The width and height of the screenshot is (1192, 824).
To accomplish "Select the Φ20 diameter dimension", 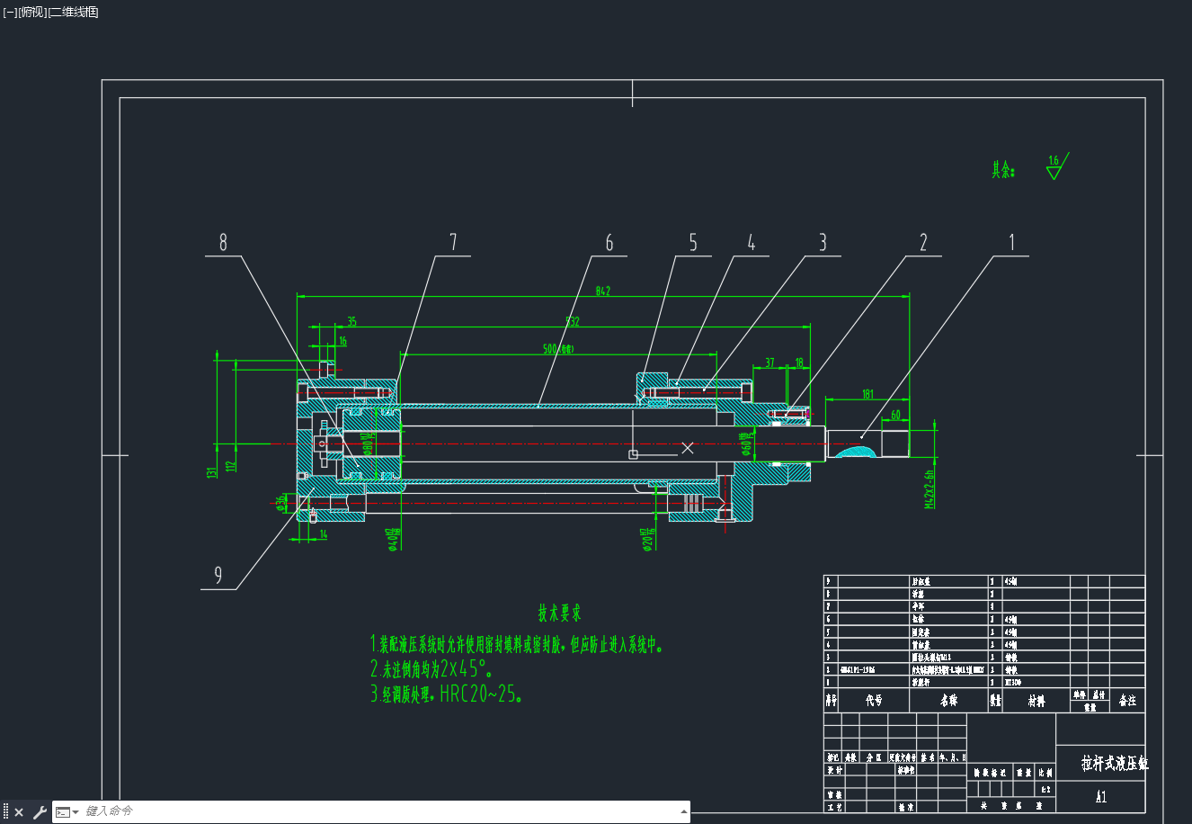I will pyautogui.click(x=646, y=539).
